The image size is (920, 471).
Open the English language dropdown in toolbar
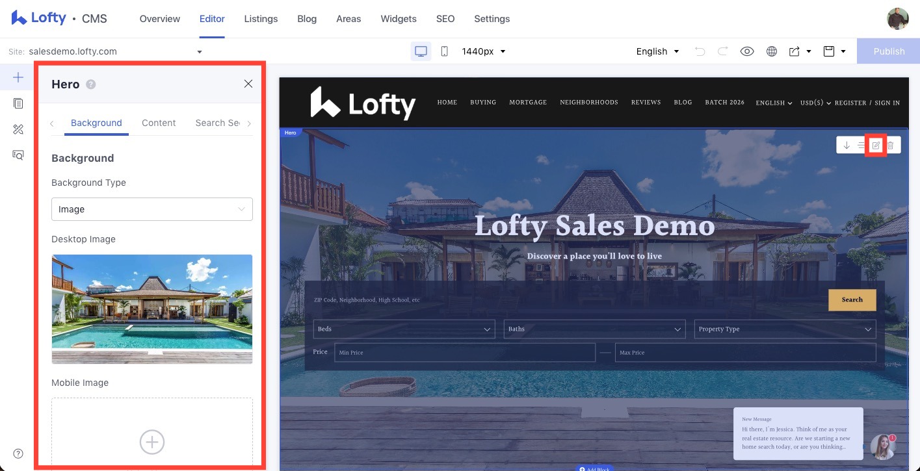[657, 51]
